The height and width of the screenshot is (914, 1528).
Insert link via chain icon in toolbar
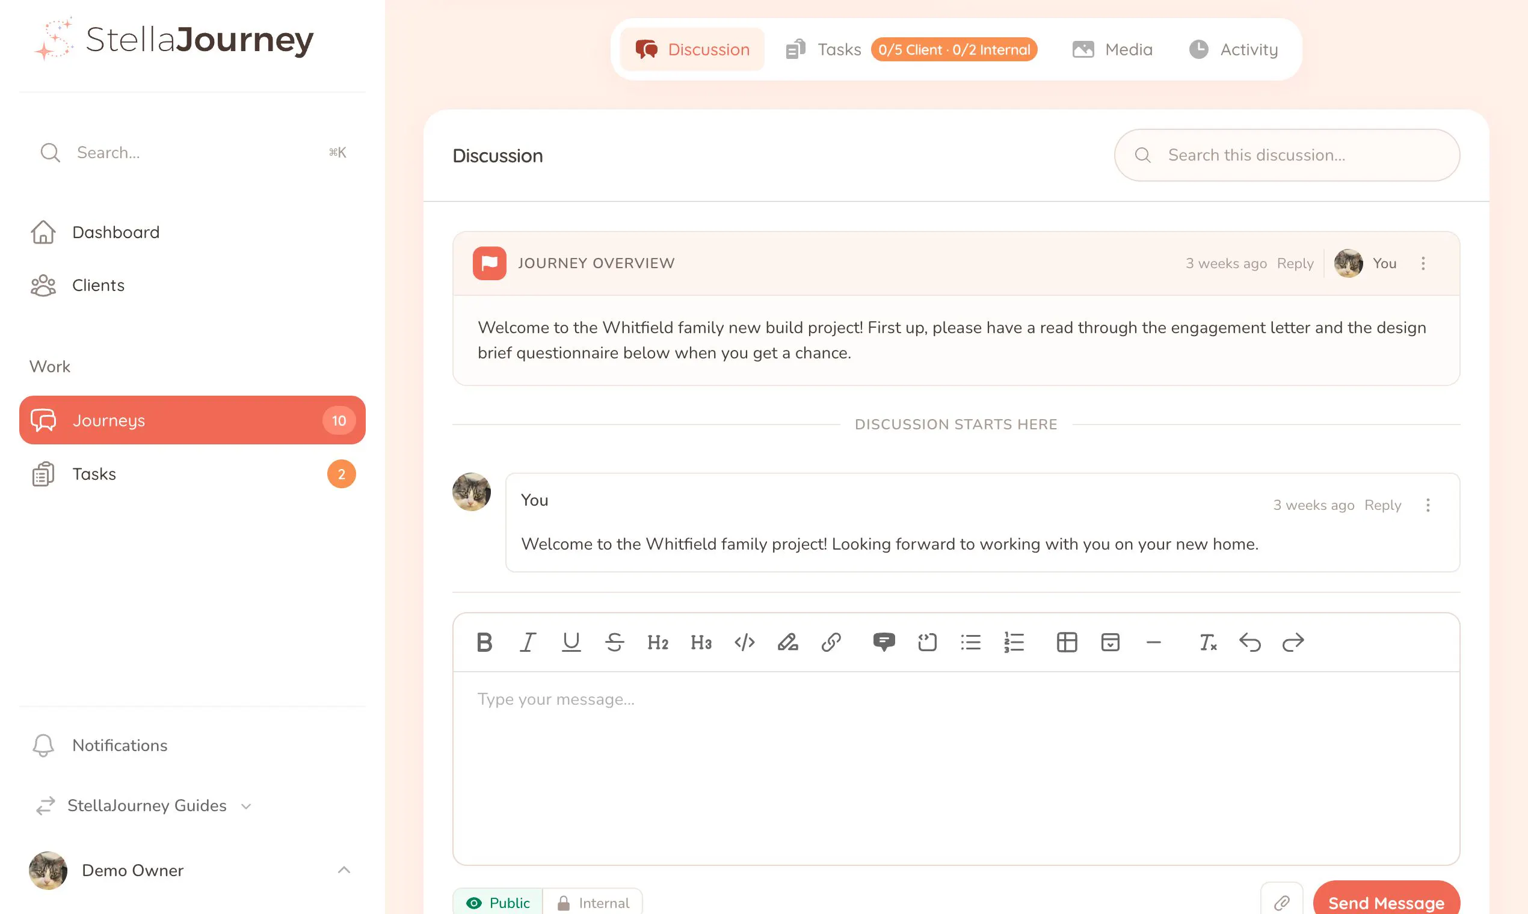(831, 642)
